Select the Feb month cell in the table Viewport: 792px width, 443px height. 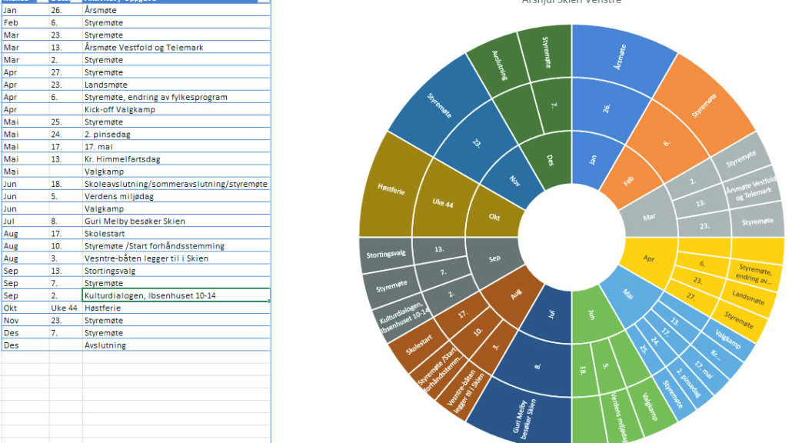pyautogui.click(x=25, y=23)
